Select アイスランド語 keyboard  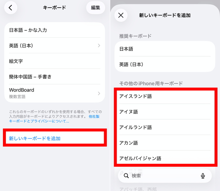(165, 96)
